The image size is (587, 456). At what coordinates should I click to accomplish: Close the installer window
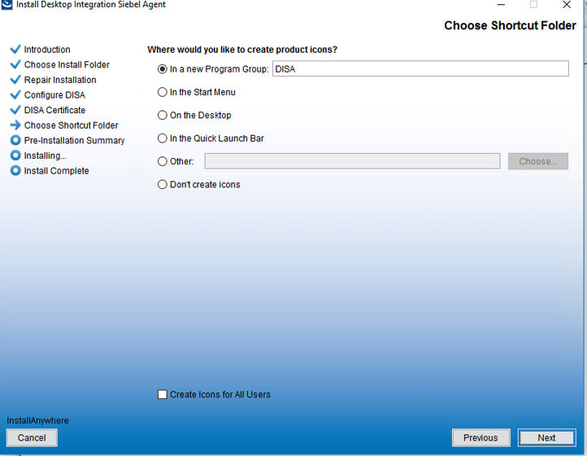coord(567,5)
